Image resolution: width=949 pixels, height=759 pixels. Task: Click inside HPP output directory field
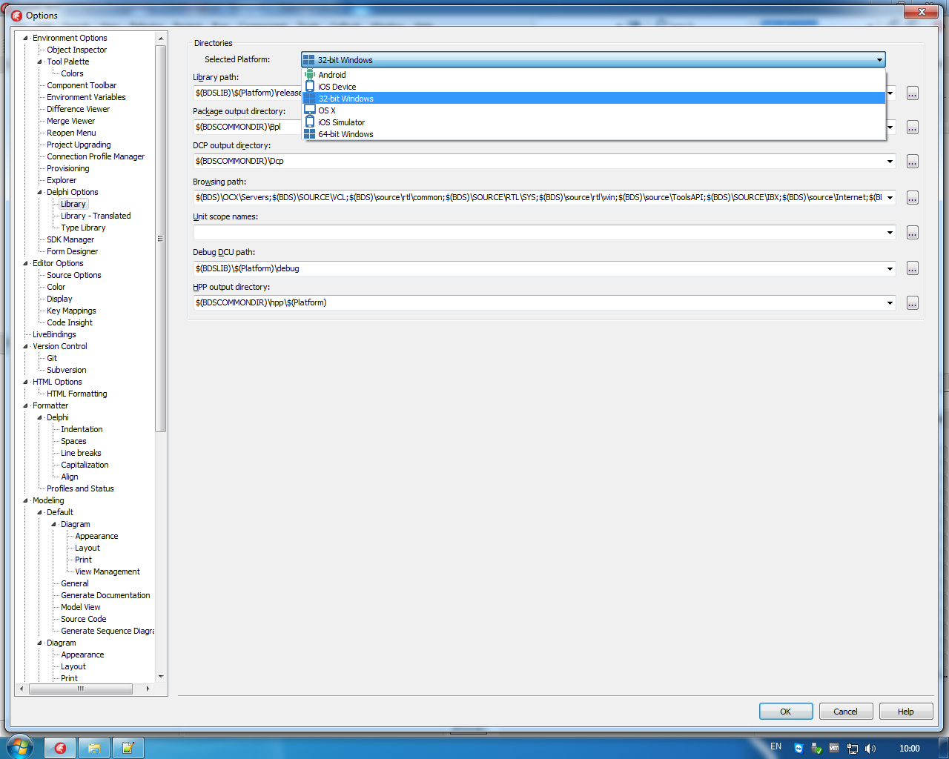point(519,303)
